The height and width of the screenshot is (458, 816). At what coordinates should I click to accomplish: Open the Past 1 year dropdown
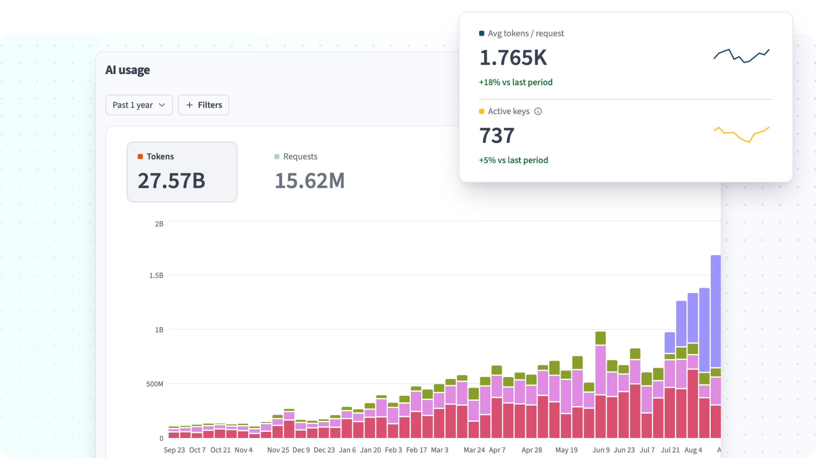click(x=139, y=105)
